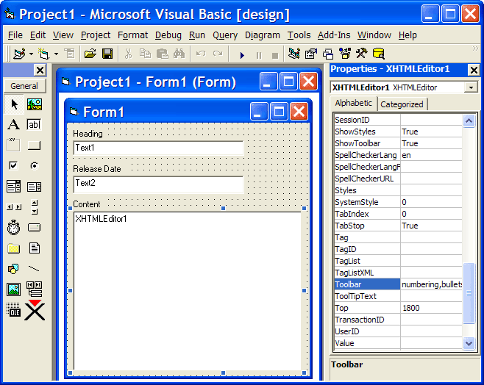The width and height of the screenshot is (484, 385).
Task: Select the PictureBox control tool
Action: click(x=35, y=104)
